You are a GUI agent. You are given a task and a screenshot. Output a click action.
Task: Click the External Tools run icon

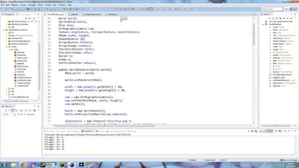point(76,9)
